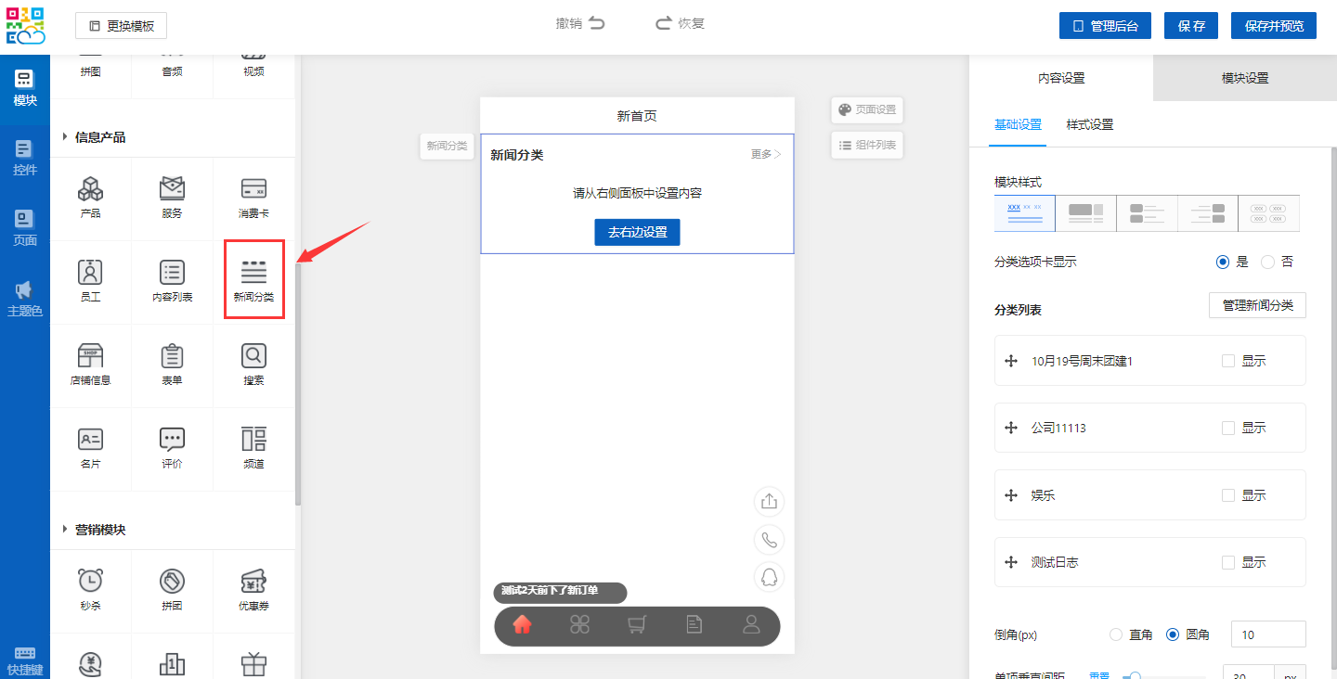Switch to 模块设置 tab

point(1244,78)
